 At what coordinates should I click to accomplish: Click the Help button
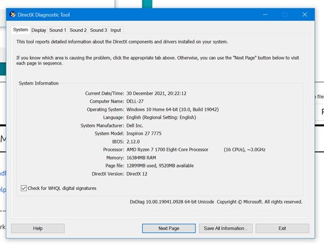[x=38, y=228]
